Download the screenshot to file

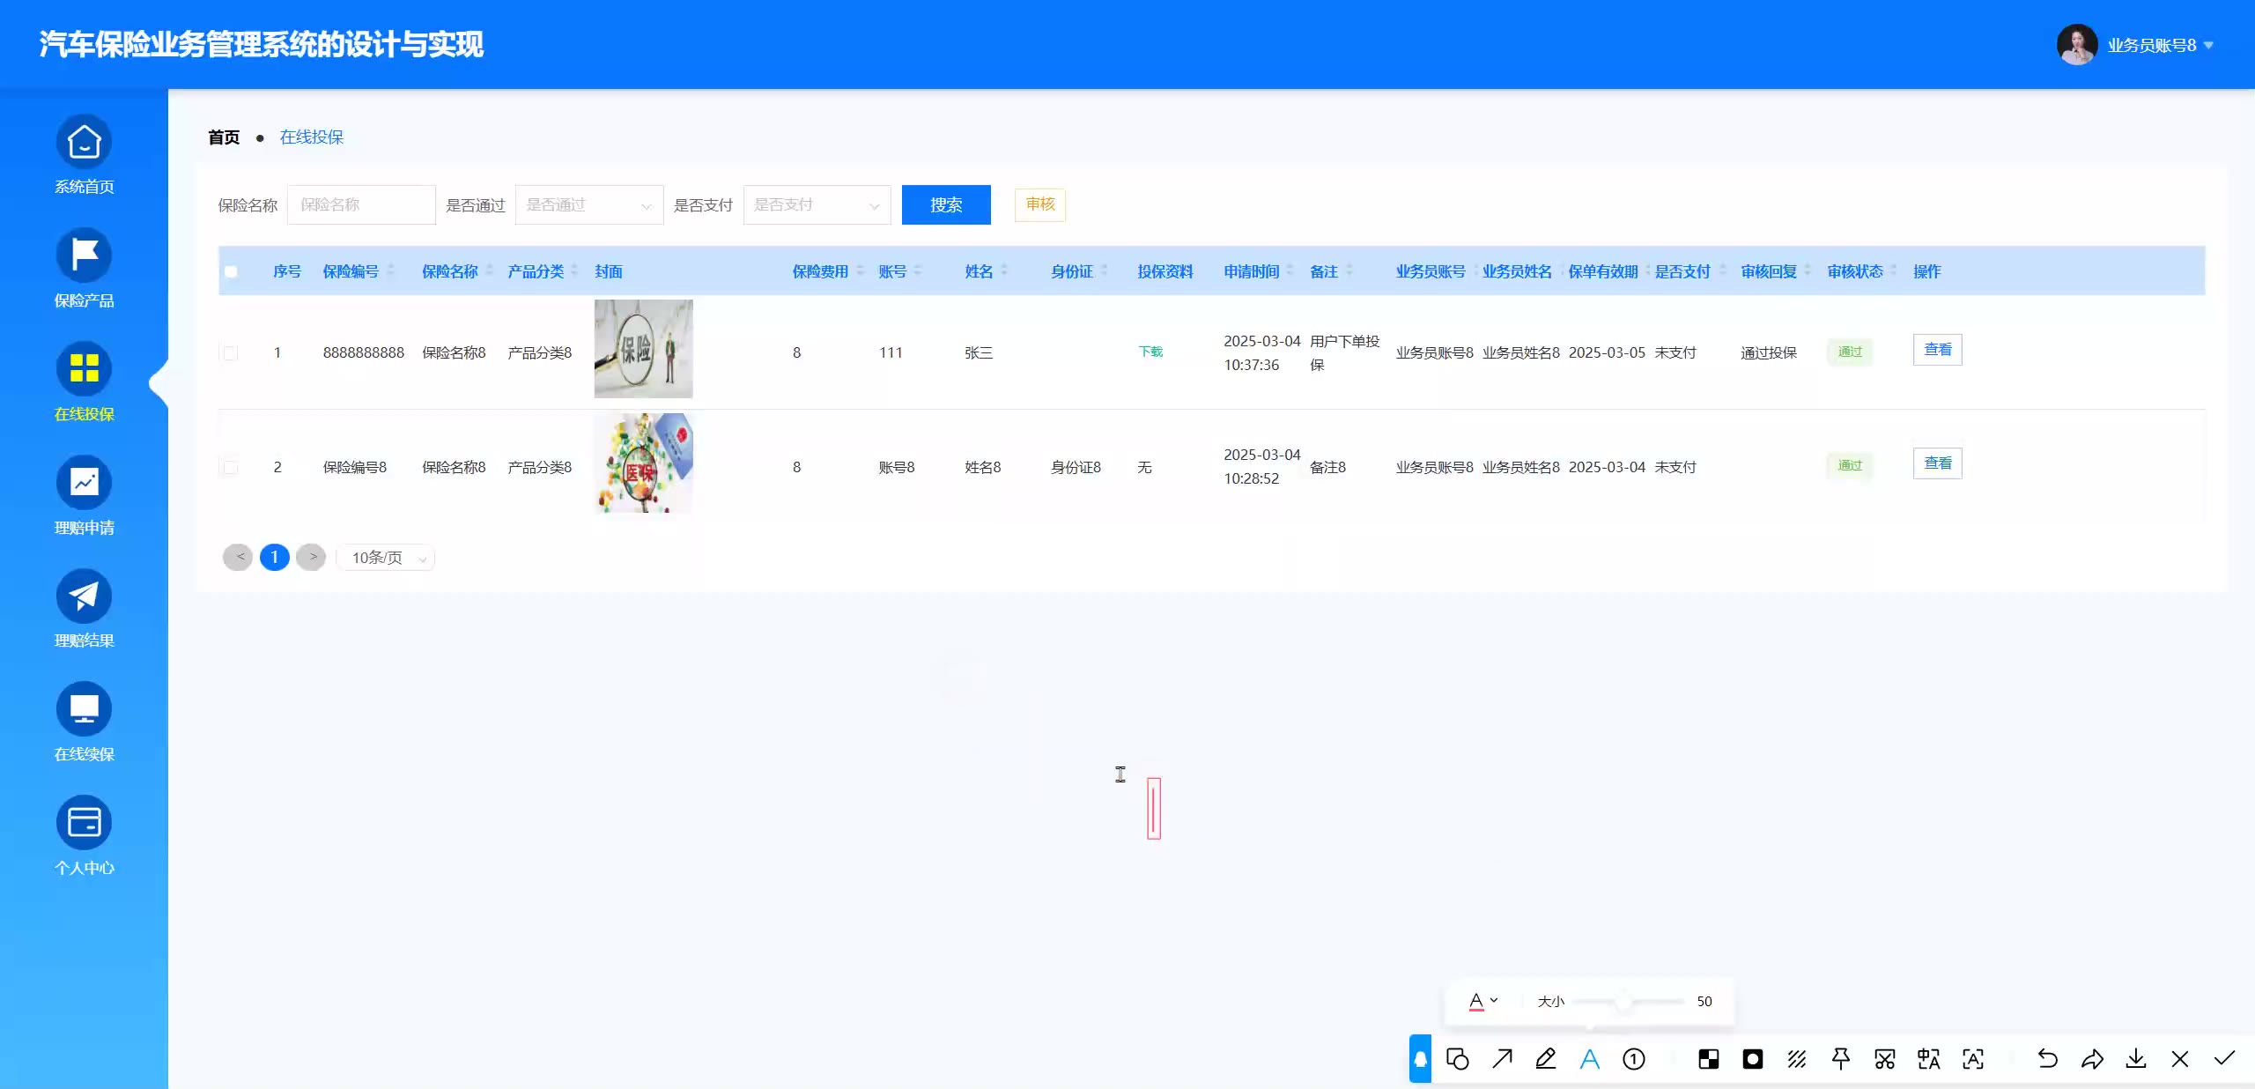[x=2136, y=1058]
